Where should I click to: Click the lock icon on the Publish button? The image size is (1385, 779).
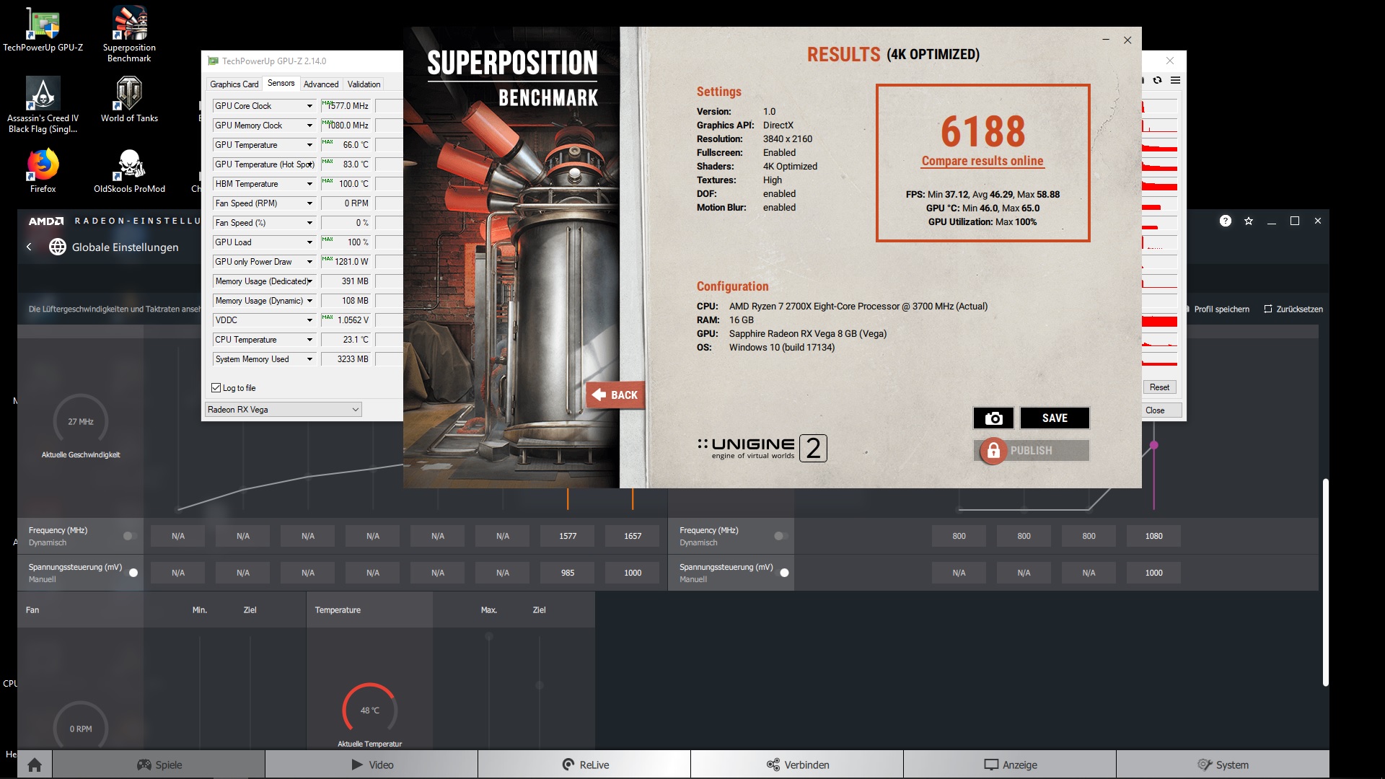point(993,451)
